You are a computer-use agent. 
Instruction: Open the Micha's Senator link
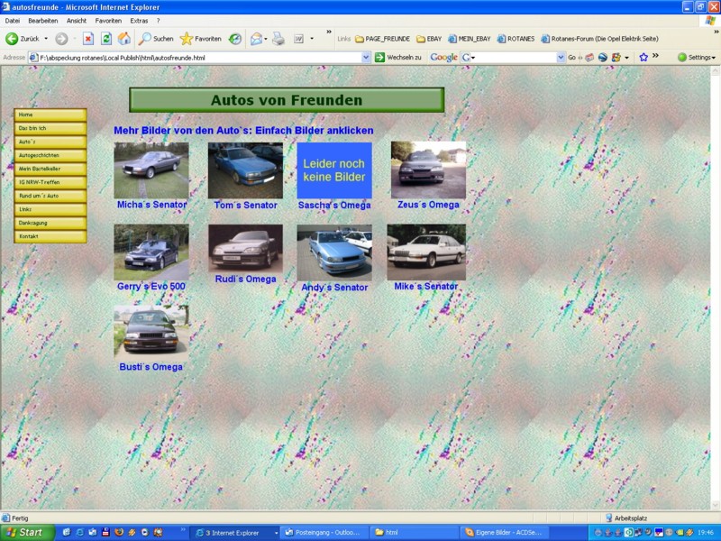(151, 205)
